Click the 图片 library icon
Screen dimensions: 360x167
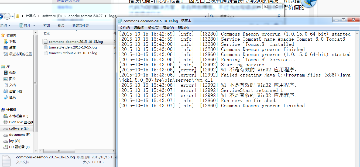(x=6, y=79)
